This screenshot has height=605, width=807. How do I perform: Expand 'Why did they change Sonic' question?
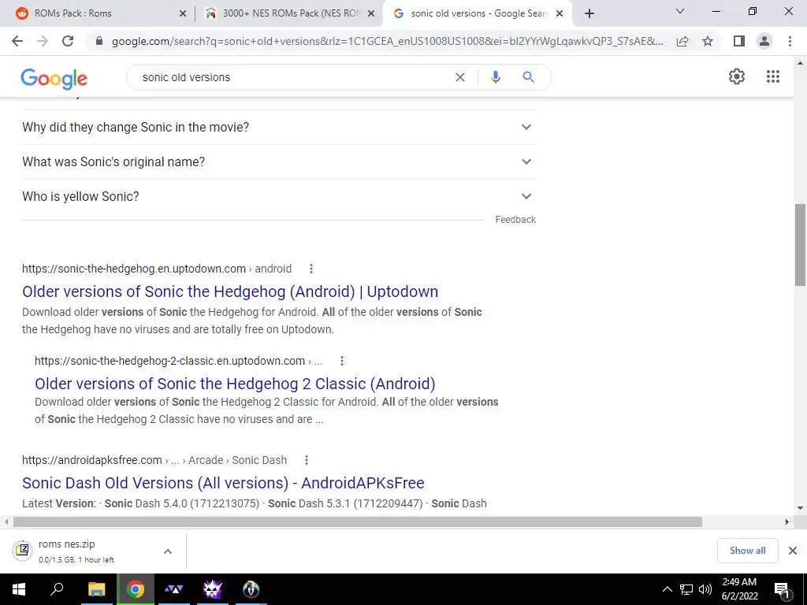(279, 127)
